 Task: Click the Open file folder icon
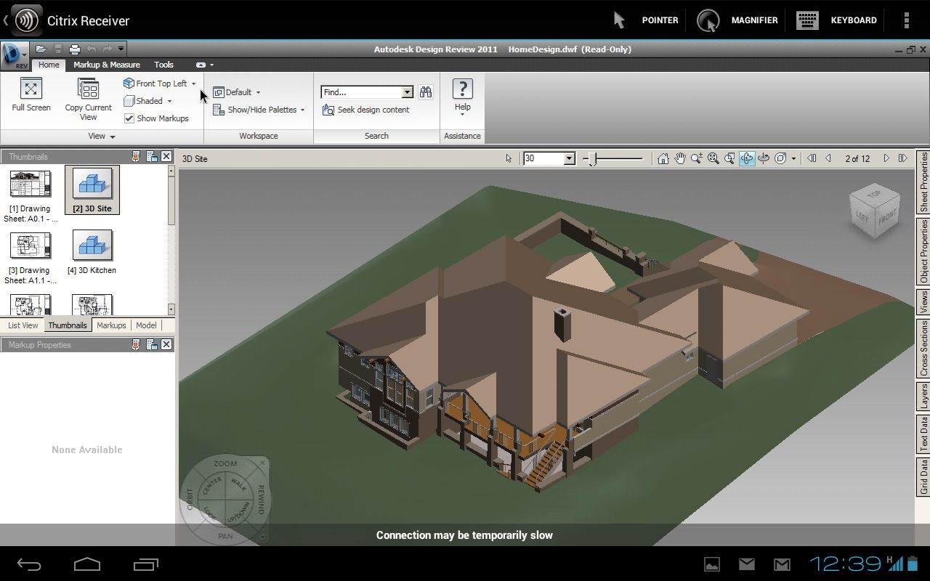click(x=41, y=49)
